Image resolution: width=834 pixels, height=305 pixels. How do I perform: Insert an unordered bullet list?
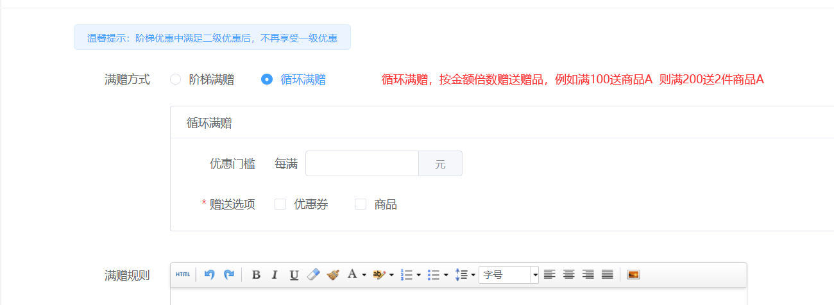(x=434, y=275)
